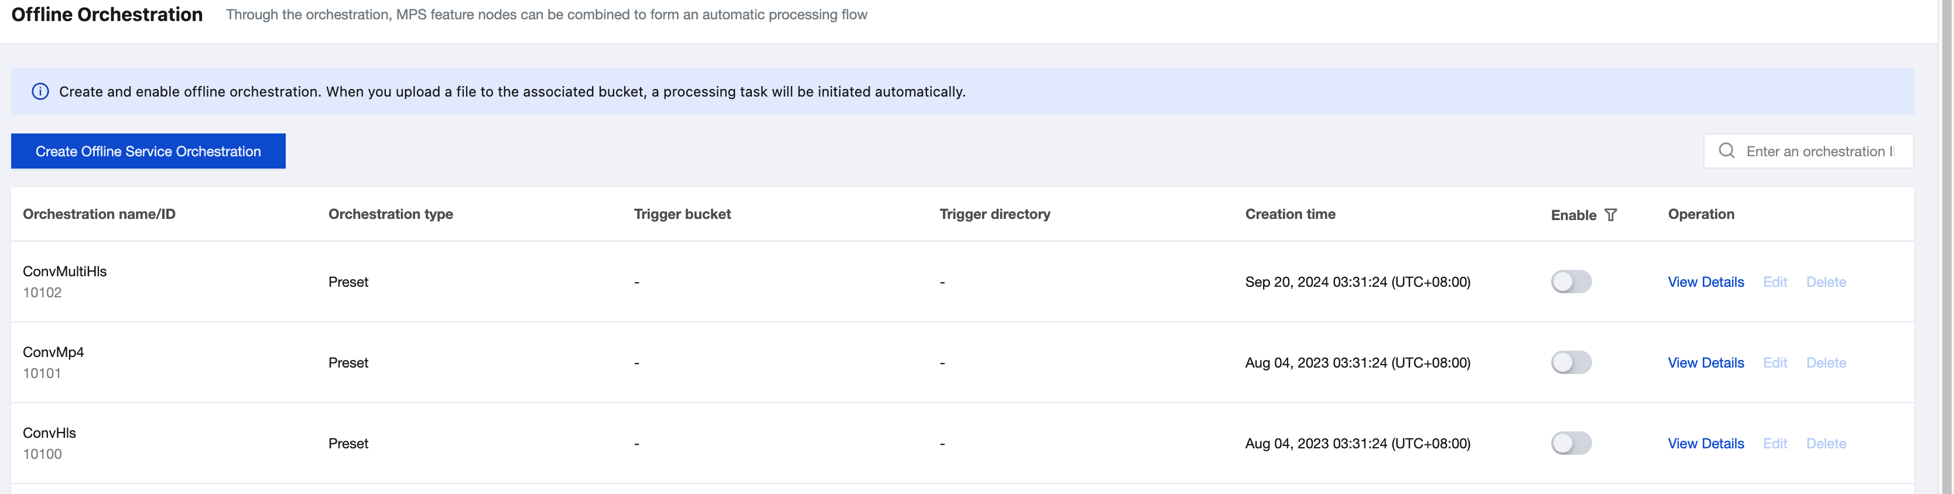1954x494 pixels.
Task: Enable the ConvMp4 orchestration toggle
Action: pos(1570,363)
